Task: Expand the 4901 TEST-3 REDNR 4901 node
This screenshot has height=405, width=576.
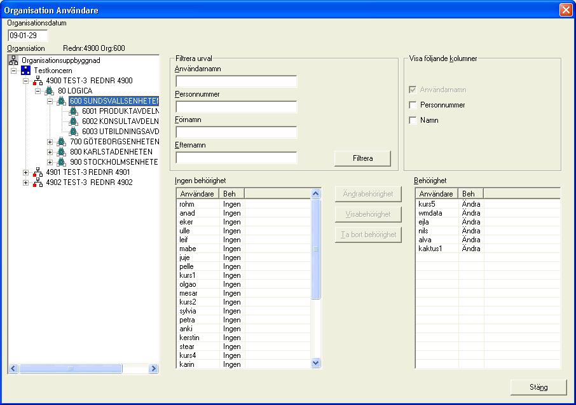Action: pos(25,172)
